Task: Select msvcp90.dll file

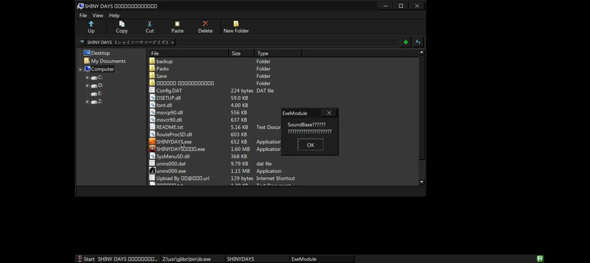Action: [x=169, y=113]
